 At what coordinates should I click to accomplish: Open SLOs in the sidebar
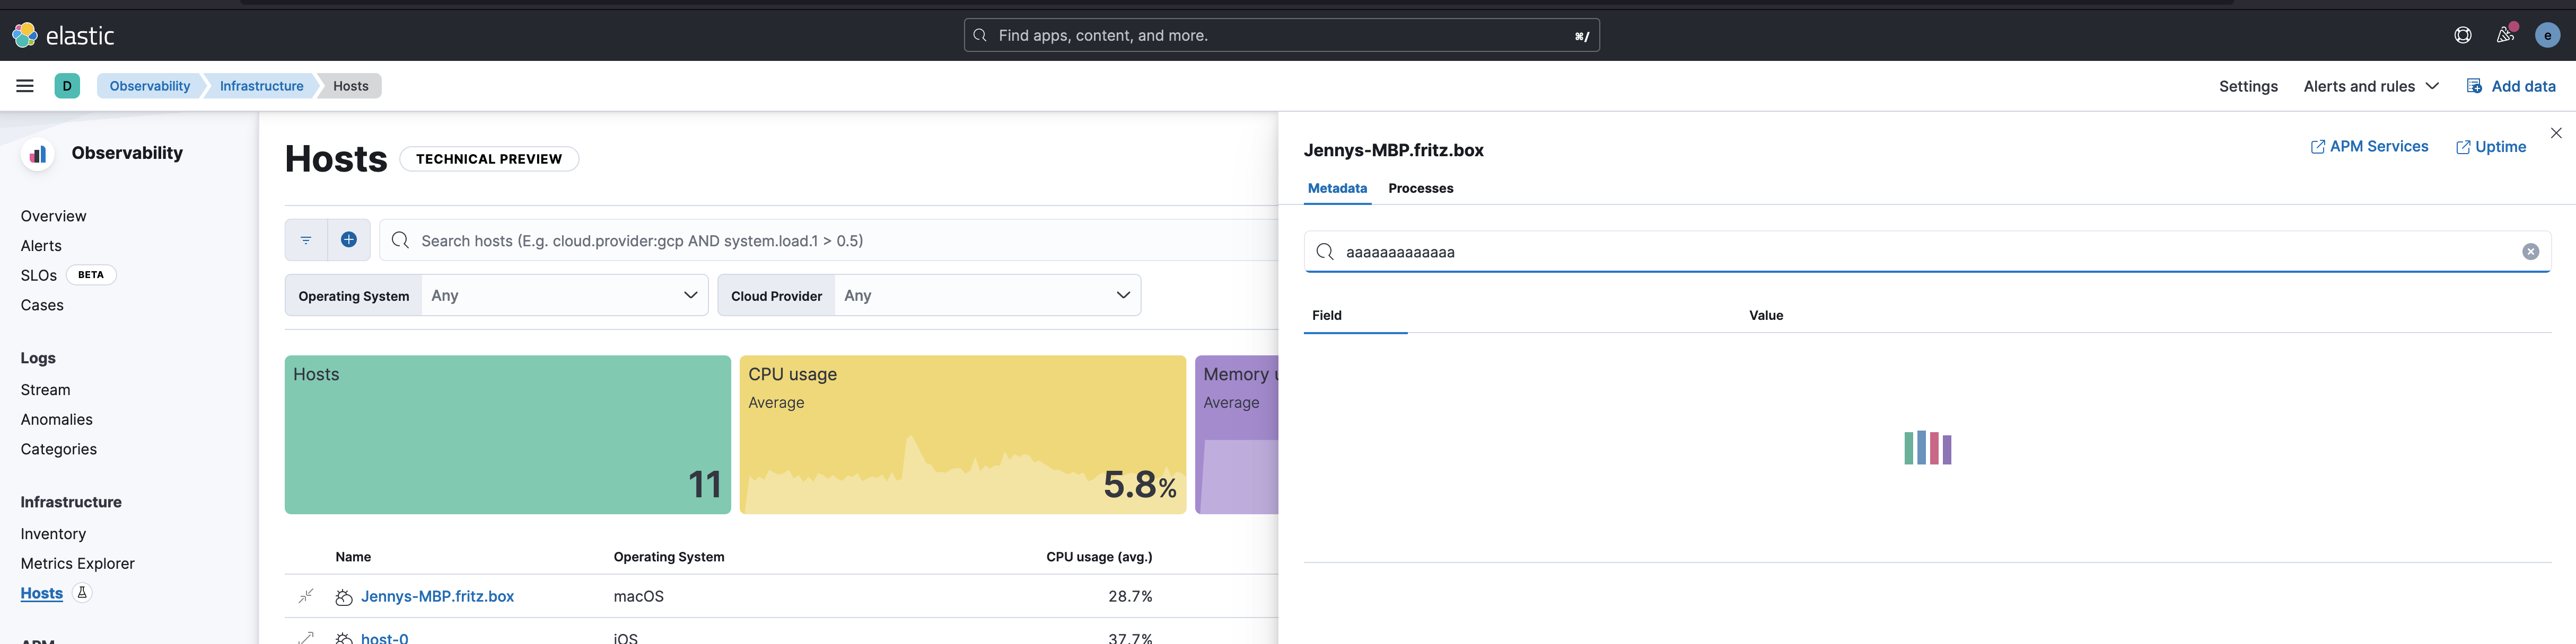tap(38, 274)
